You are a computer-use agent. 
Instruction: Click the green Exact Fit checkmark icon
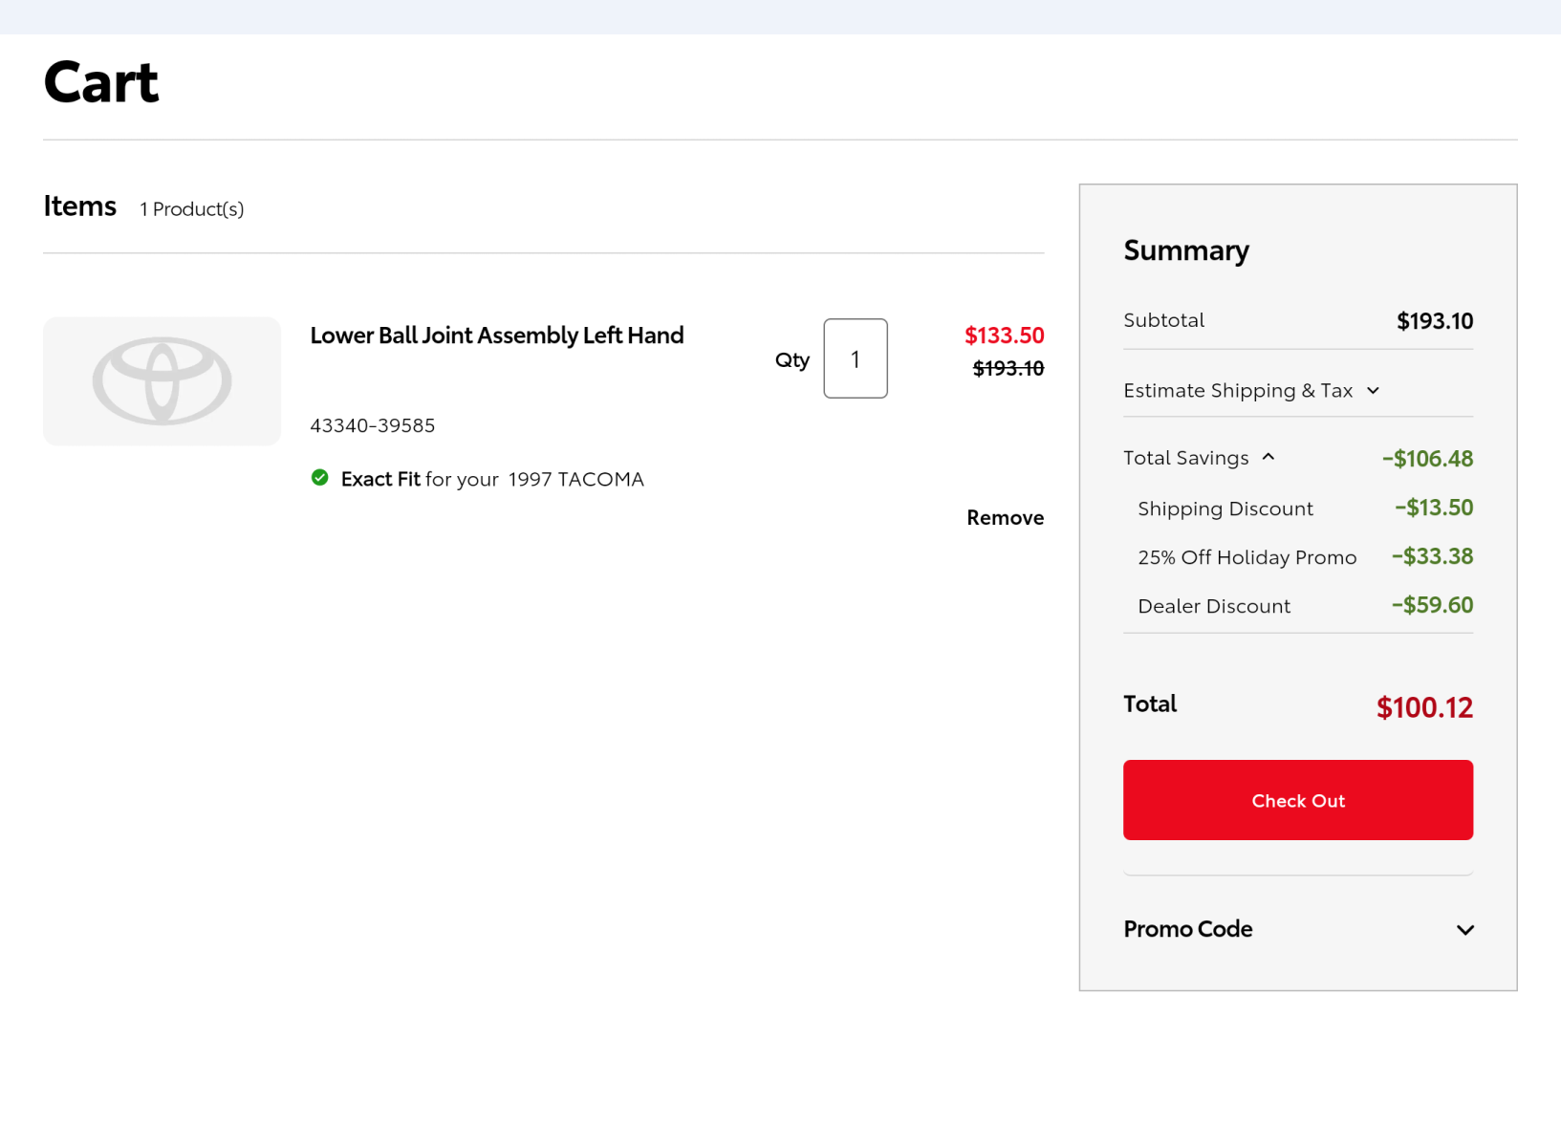[320, 477]
